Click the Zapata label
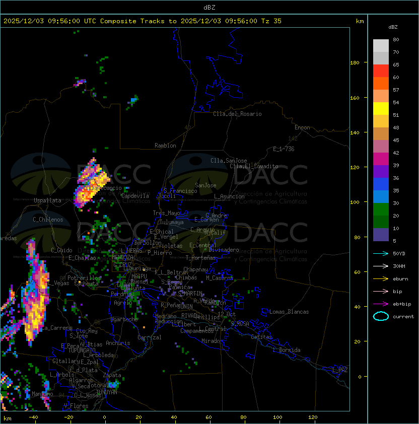Viewport: 419px width, 424px height. click(112, 375)
